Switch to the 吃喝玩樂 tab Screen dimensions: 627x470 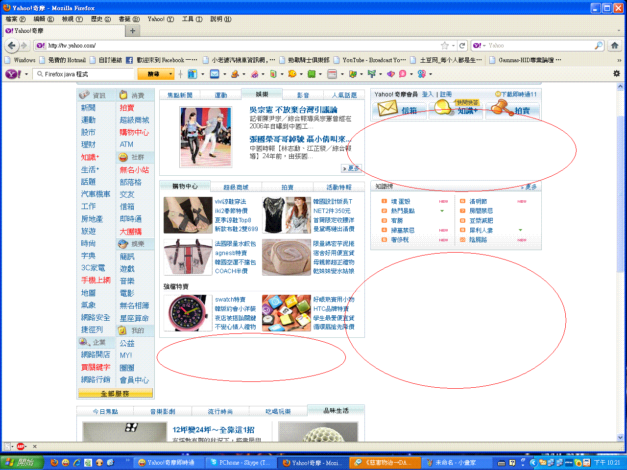[278, 411]
